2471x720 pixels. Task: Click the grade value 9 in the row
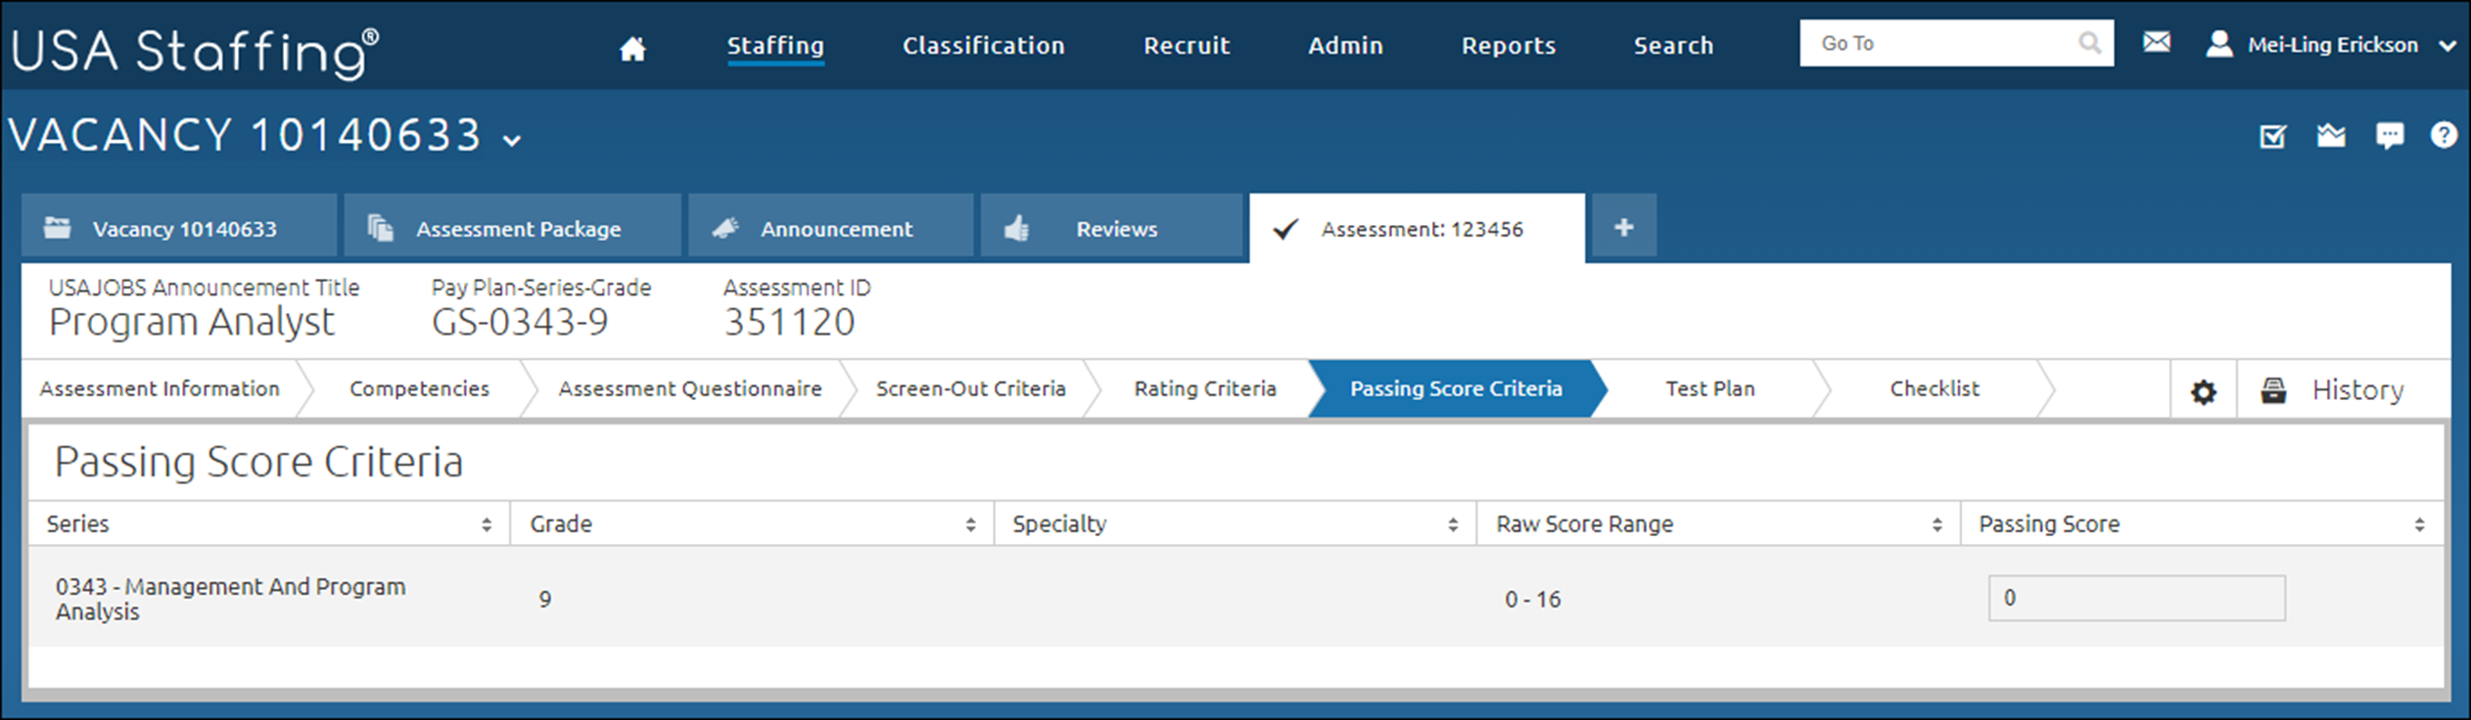pos(544,600)
